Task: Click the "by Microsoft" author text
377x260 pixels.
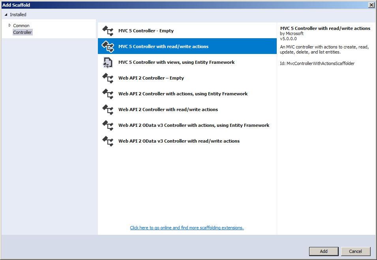Action: click(x=292, y=33)
